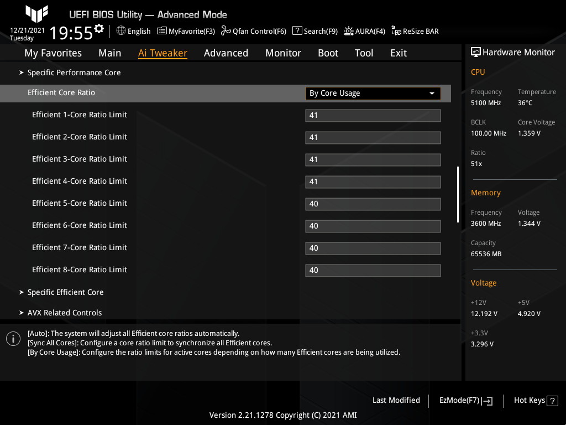
Task: Open Qfan Control fan icon
Action: tap(226, 31)
